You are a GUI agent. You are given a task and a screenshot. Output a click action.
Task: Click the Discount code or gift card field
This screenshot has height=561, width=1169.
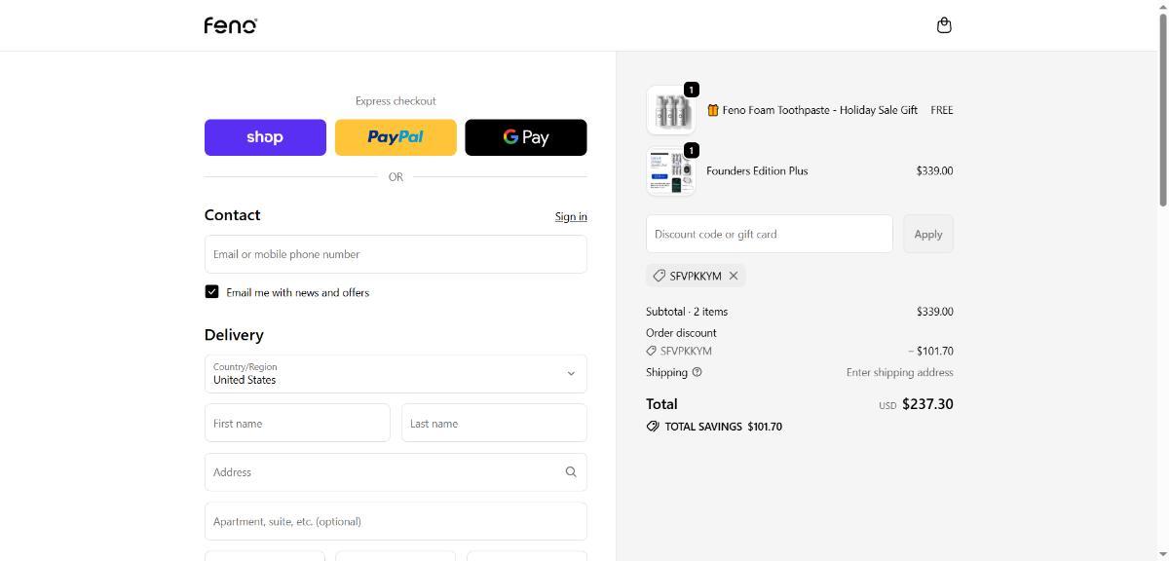(x=769, y=234)
